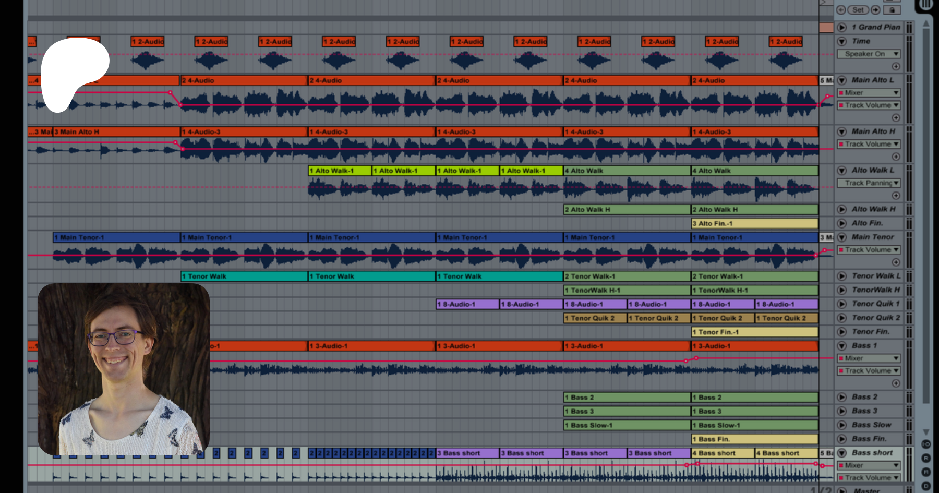Click the vertical scrollbar down arrow
Image resolution: width=939 pixels, height=493 pixels.
pos(926,432)
